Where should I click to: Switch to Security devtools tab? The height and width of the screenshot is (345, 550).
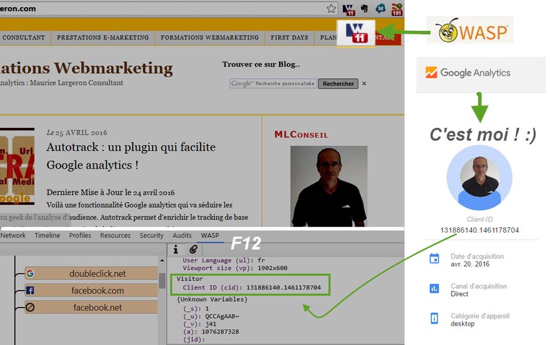point(151,235)
